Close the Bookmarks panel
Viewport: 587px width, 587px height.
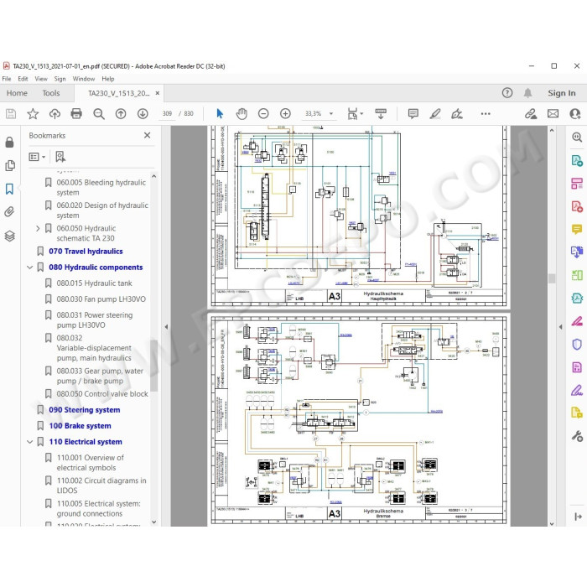pos(147,135)
